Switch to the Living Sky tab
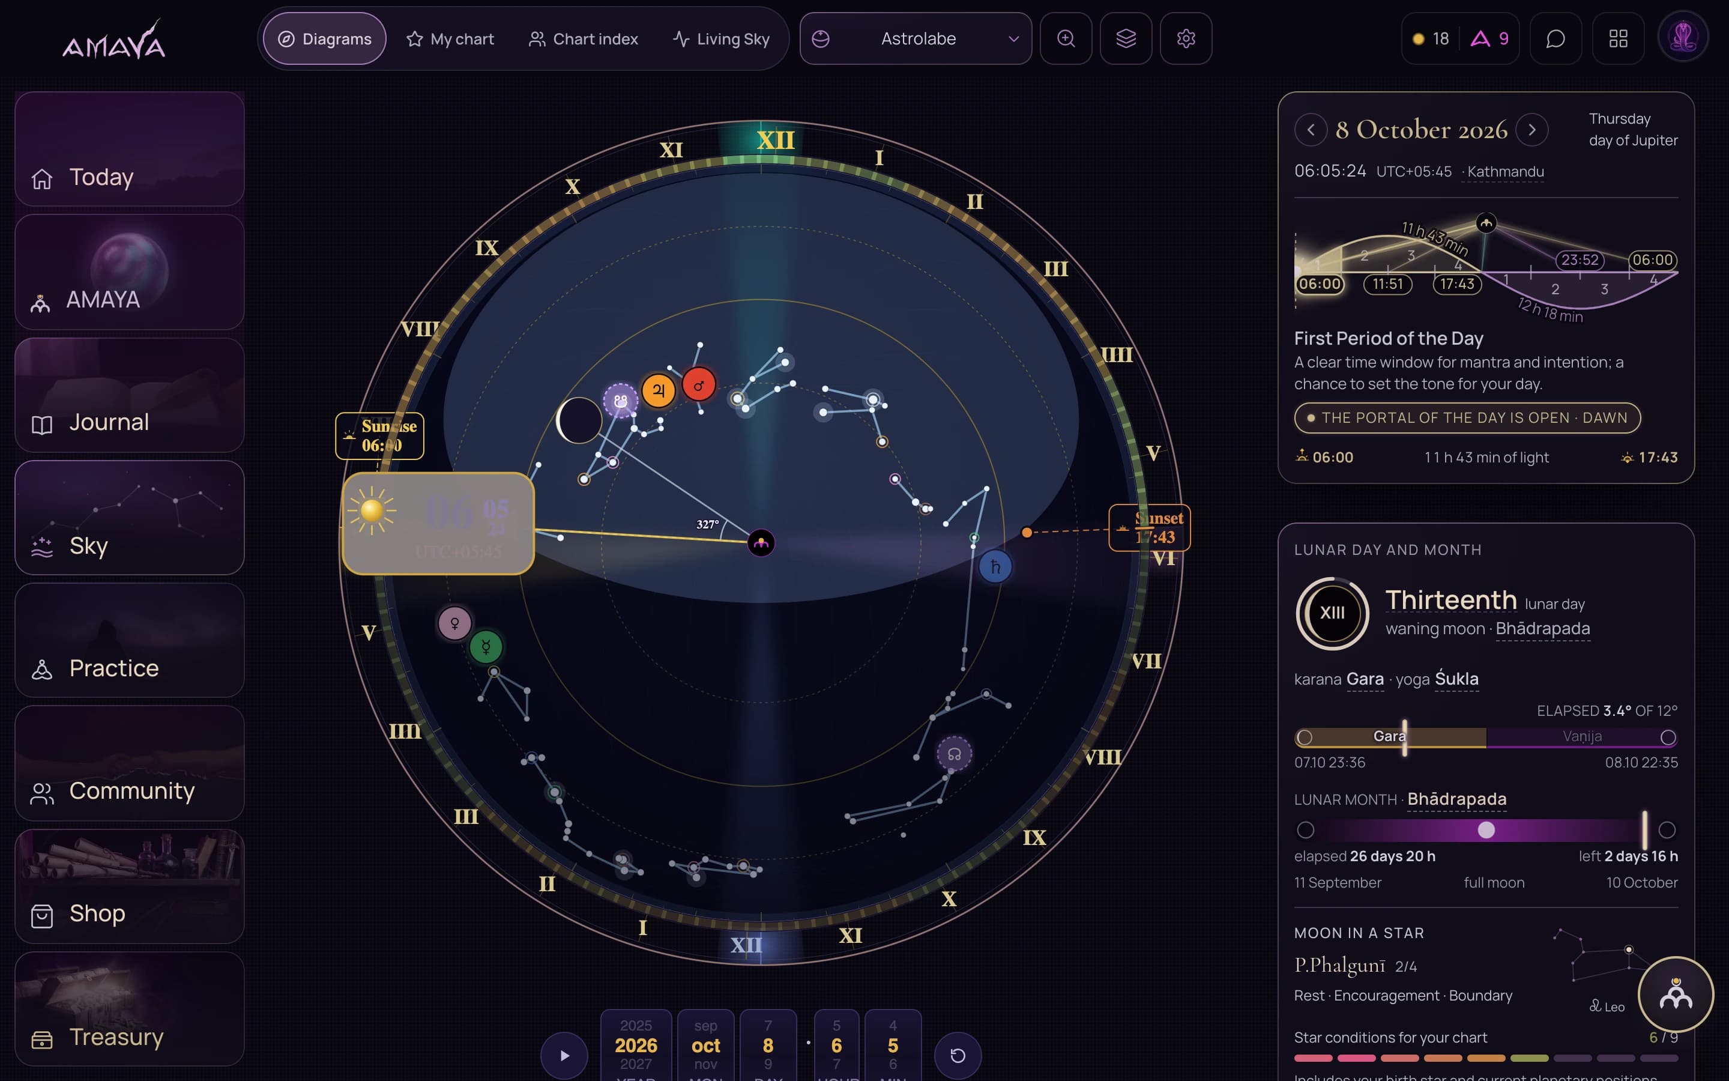Image resolution: width=1729 pixels, height=1081 pixels. [x=721, y=38]
